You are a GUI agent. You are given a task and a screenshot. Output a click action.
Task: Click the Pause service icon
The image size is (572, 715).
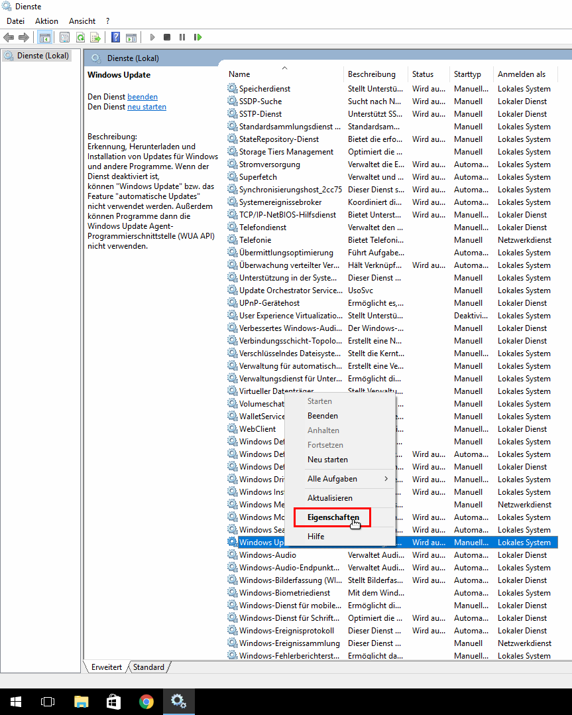pyautogui.click(x=182, y=37)
